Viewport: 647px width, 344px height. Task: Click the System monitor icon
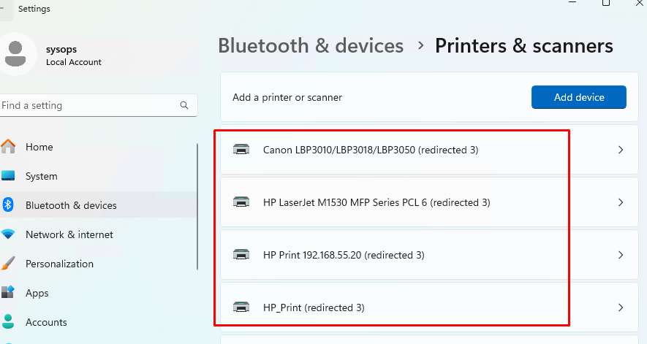tap(9, 176)
